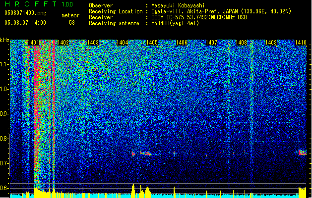Click the A504HB(yagi 4el) antenna text
This screenshot has height=198, width=312.
click(175, 23)
